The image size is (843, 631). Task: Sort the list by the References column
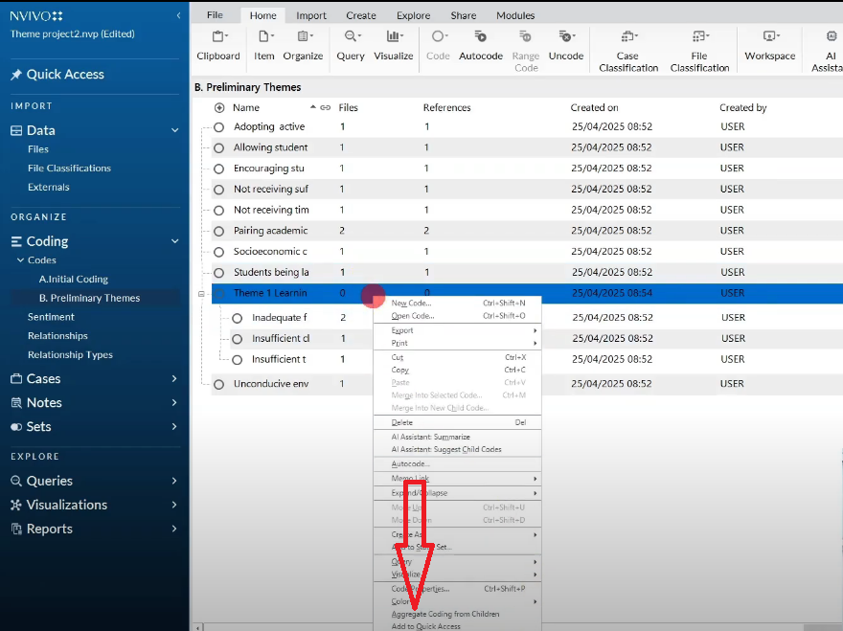(x=446, y=108)
